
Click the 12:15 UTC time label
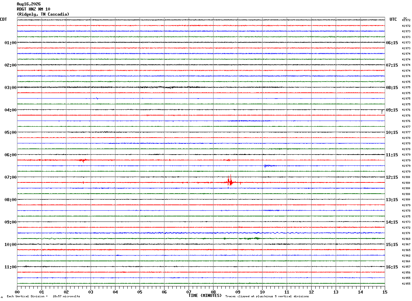click(x=392, y=177)
